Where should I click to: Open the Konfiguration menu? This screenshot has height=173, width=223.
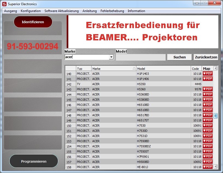coord(31,11)
